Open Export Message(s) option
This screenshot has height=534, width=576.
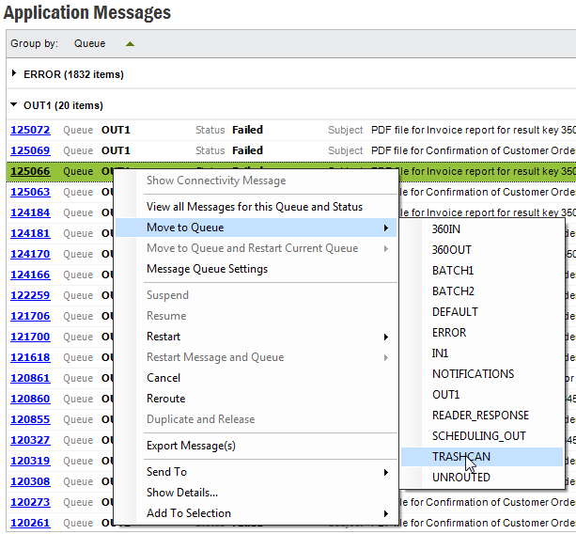point(191,446)
